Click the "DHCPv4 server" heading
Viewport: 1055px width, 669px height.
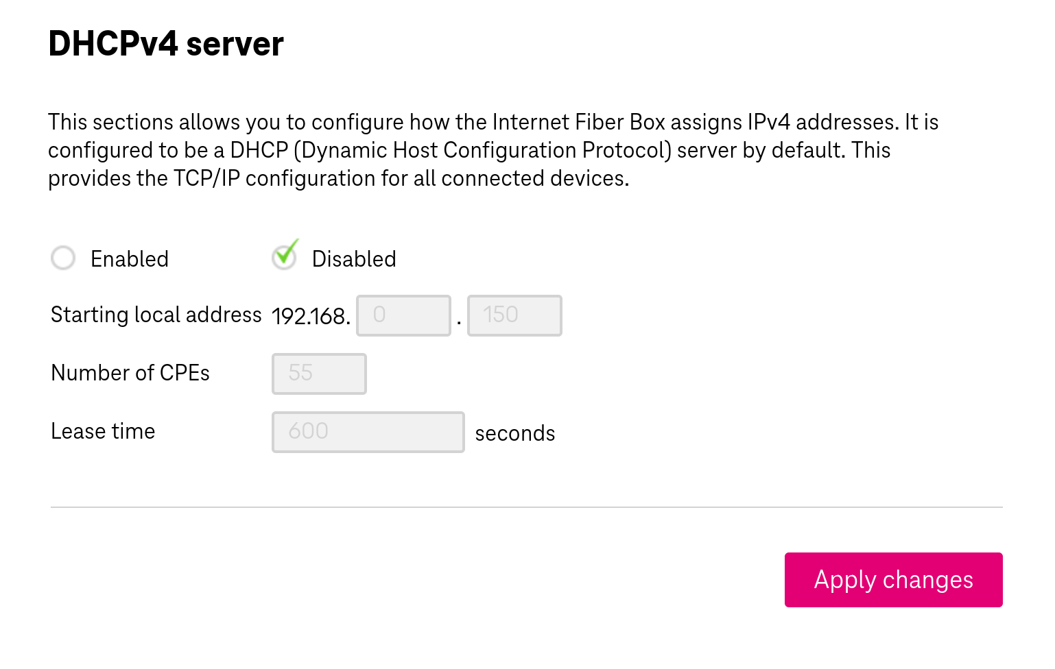click(165, 44)
